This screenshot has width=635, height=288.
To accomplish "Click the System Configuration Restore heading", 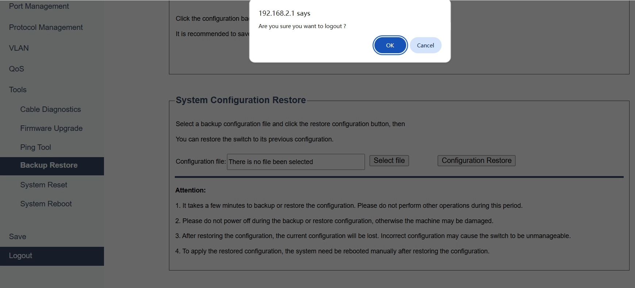I will 241,100.
